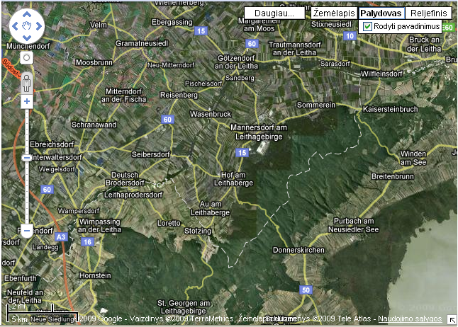Click the Kaisersteinbruch label
The width and height of the screenshot is (458, 327).
(x=390, y=109)
